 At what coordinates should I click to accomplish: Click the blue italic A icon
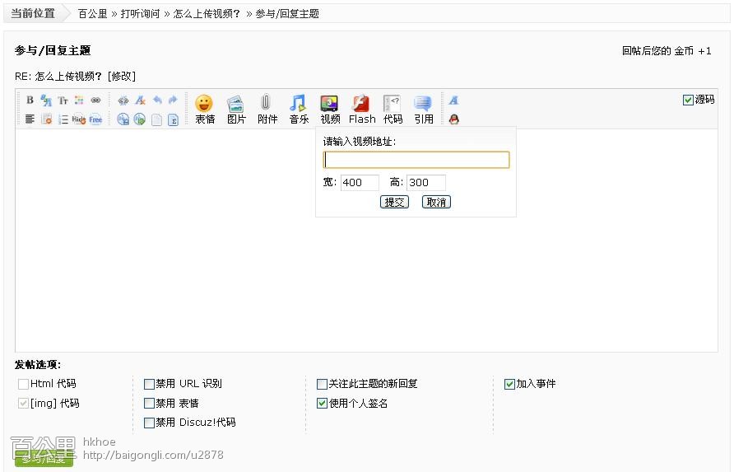[x=453, y=100]
